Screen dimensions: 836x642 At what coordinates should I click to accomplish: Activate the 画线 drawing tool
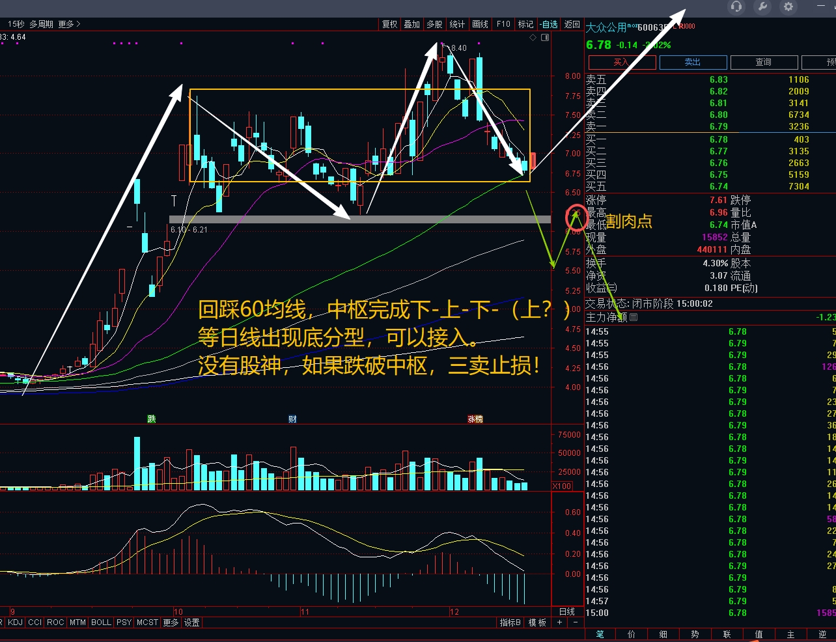480,24
